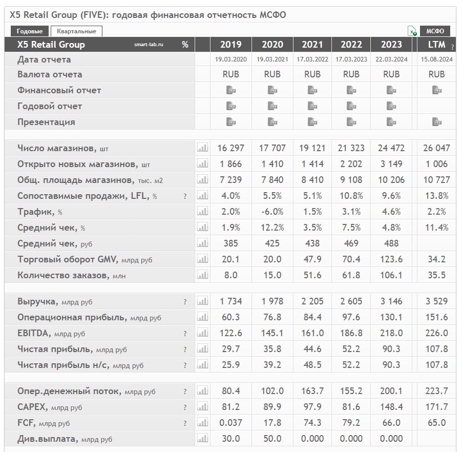Show chart for Опер.денежный поток
463x452 pixels.
(203, 391)
